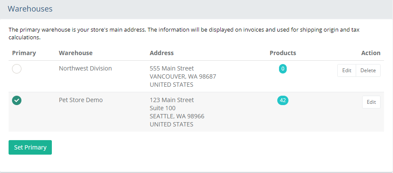Click the 0 products badge
This screenshot has width=393, height=173.
pos(283,69)
